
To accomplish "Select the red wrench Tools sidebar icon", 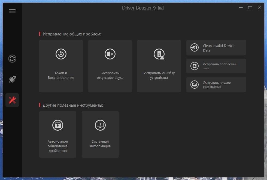I will pyautogui.click(x=12, y=100).
